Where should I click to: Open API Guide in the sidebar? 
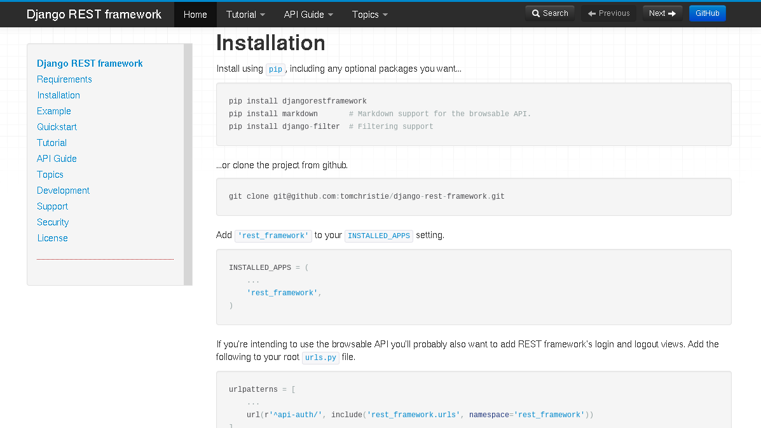click(x=57, y=159)
